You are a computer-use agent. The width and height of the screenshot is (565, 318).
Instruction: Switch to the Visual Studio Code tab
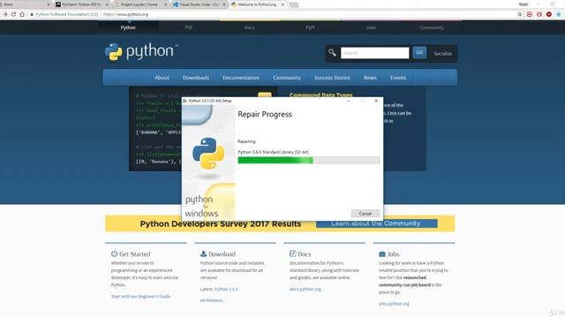tap(200, 4)
